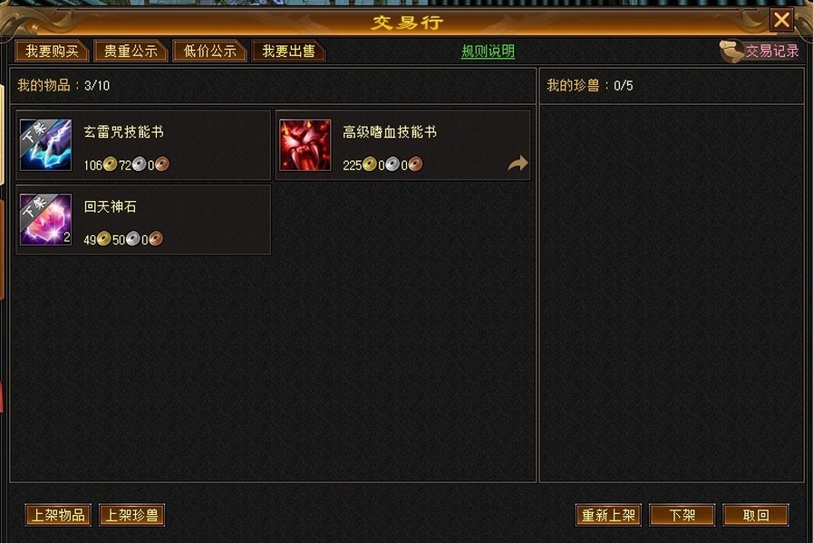Click the 下架 button
This screenshot has height=543, width=813.
point(682,515)
